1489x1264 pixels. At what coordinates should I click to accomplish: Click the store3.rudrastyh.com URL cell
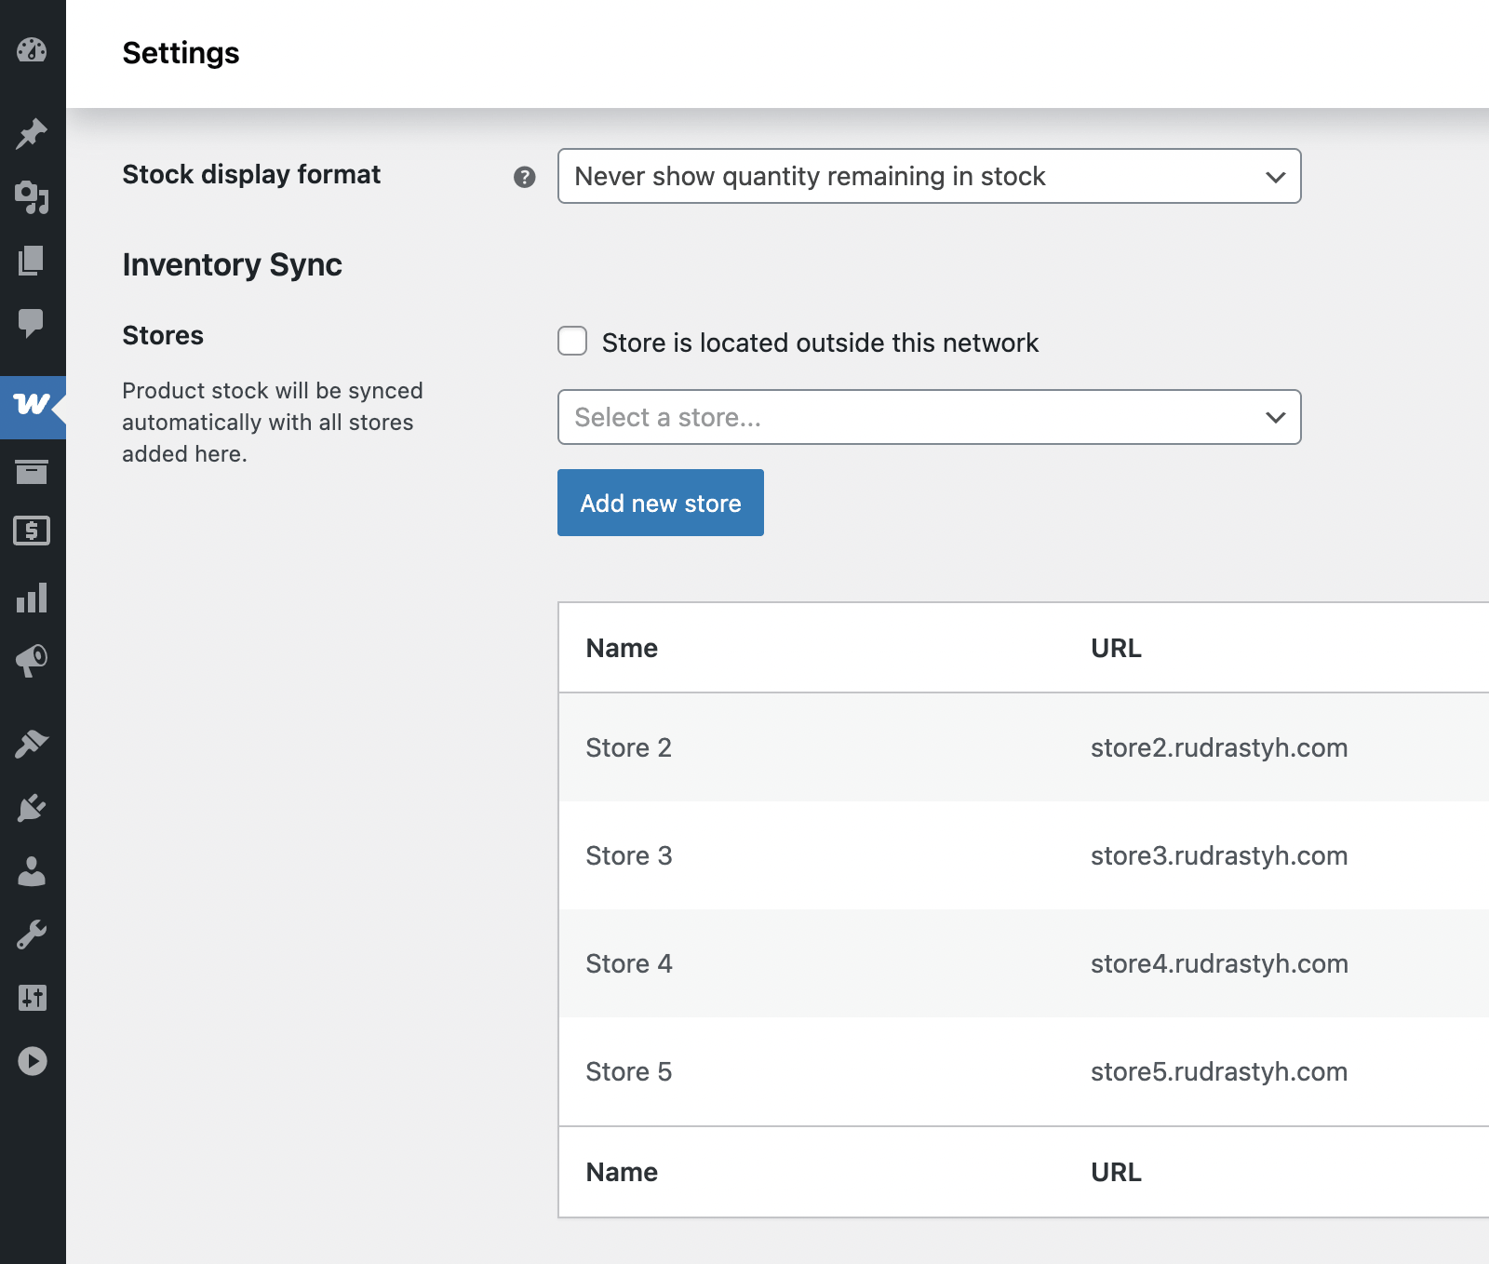click(x=1219, y=855)
